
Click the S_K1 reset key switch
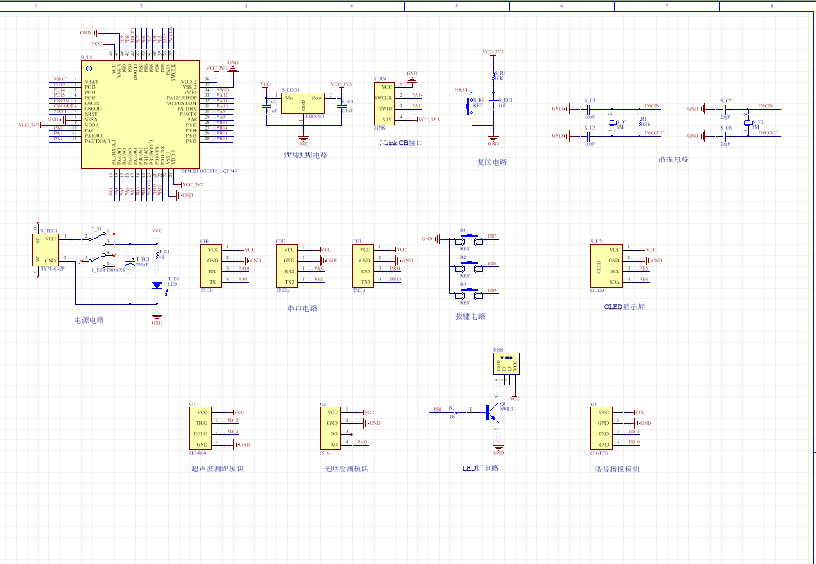tap(471, 105)
